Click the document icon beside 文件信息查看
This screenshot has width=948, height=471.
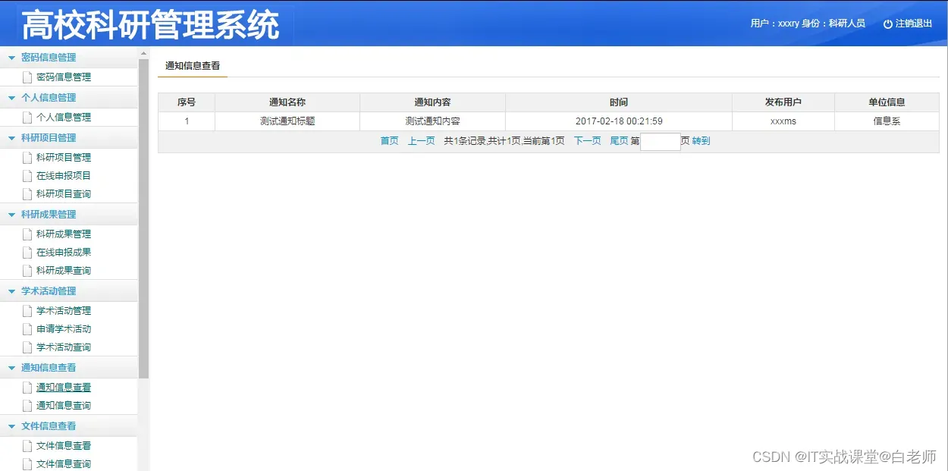(x=27, y=445)
